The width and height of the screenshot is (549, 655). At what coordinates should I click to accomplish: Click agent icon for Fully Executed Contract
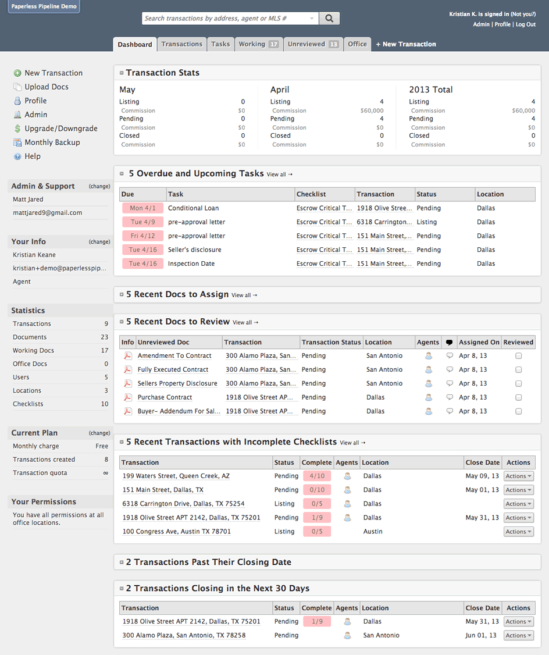[429, 370]
